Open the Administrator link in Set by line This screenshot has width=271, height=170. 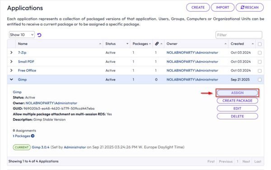(75, 147)
